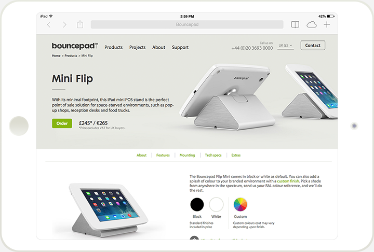Open the Products menu
374x252 pixels.
click(x=114, y=47)
